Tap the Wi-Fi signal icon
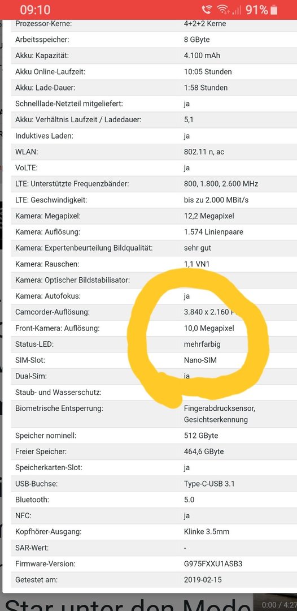Image resolution: width=297 pixels, height=611 pixels. [x=223, y=10]
